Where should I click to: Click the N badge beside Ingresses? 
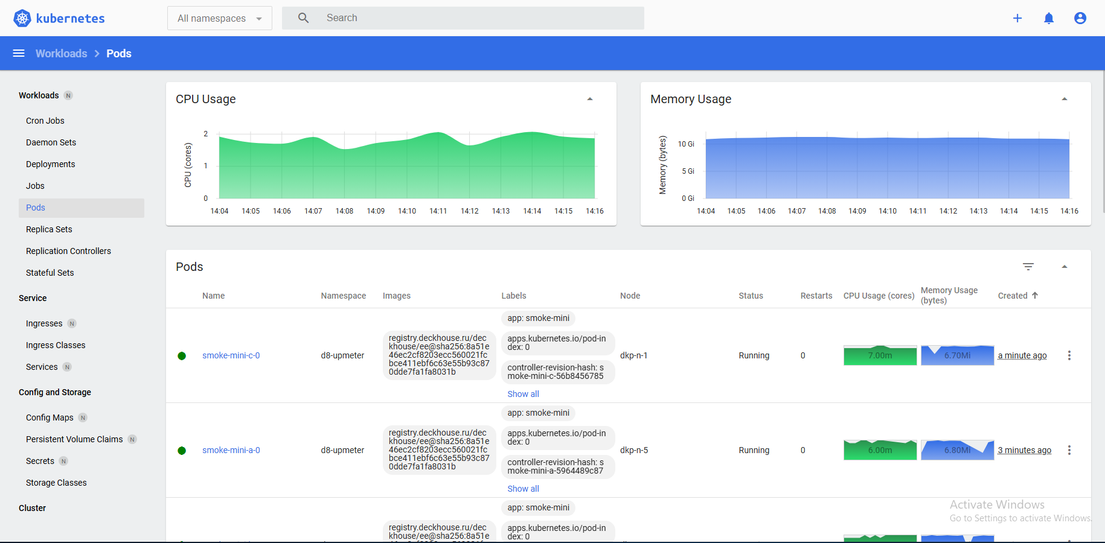pos(72,323)
